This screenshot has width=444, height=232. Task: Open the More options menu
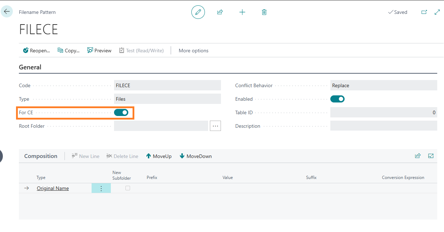[193, 51]
